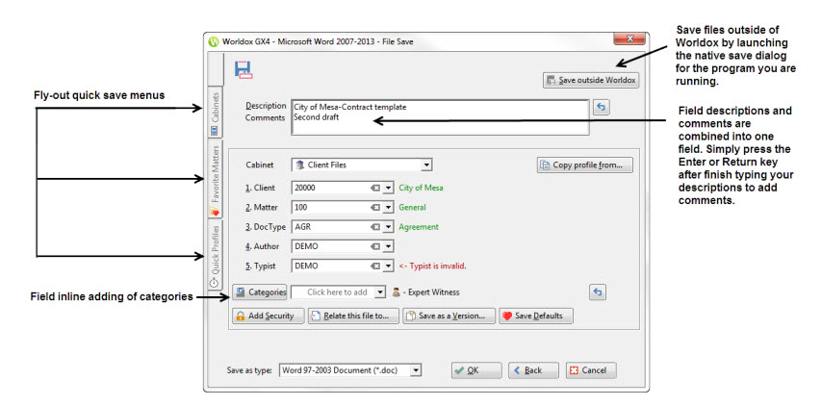Click the Worldox logo in title bar
This screenshot has width=821, height=406.
tap(214, 42)
